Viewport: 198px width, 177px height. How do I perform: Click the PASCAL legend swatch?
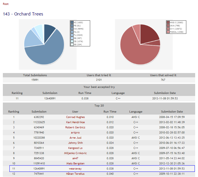[168, 32]
